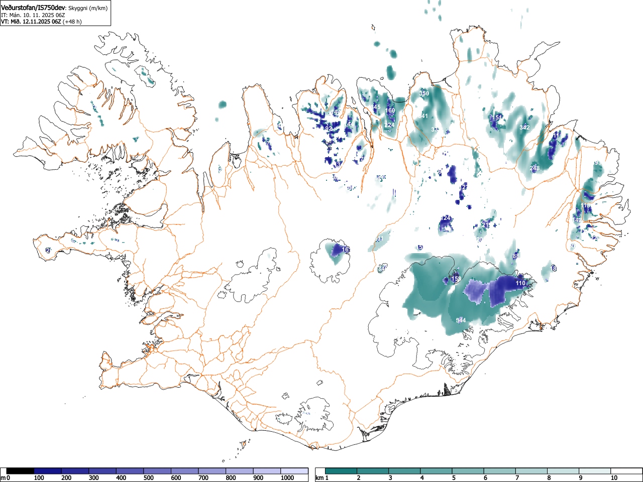
Task: Click the 'Veðurstofan/IS750dev' title text
Action: [x=33, y=8]
